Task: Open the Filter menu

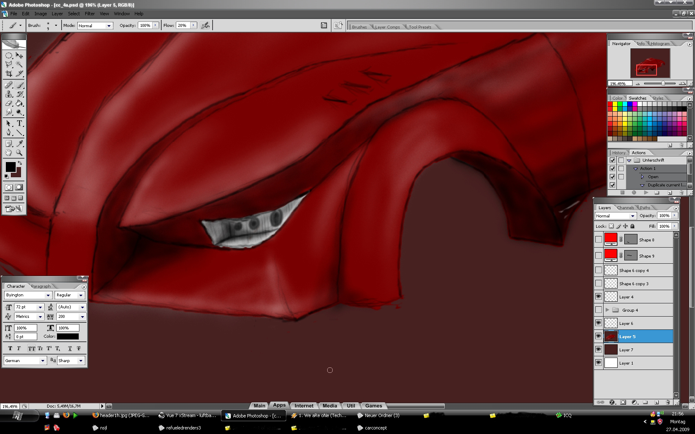Action: coord(90,14)
